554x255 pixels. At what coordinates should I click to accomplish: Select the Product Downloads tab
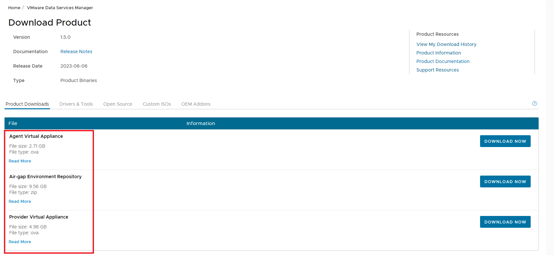(27, 104)
